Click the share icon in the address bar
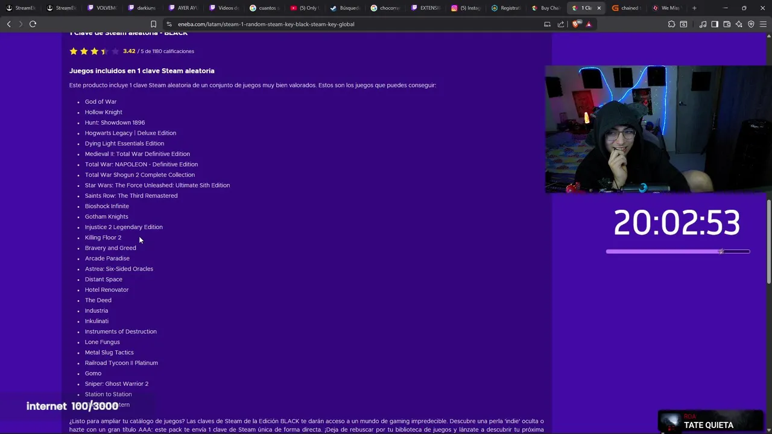The width and height of the screenshot is (772, 434). pyautogui.click(x=561, y=24)
